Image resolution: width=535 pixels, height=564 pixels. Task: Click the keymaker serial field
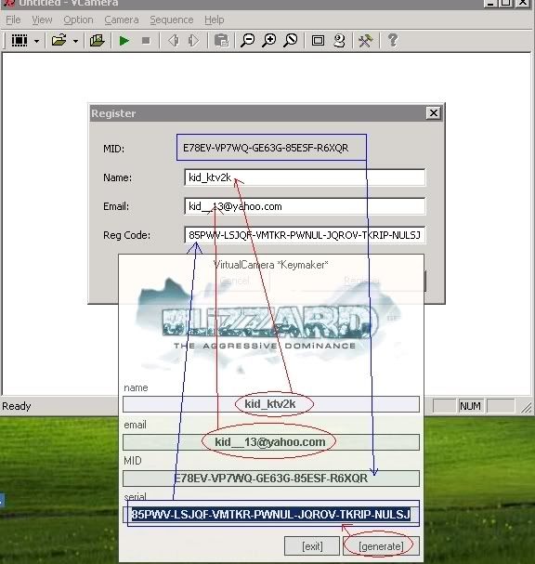(x=271, y=515)
